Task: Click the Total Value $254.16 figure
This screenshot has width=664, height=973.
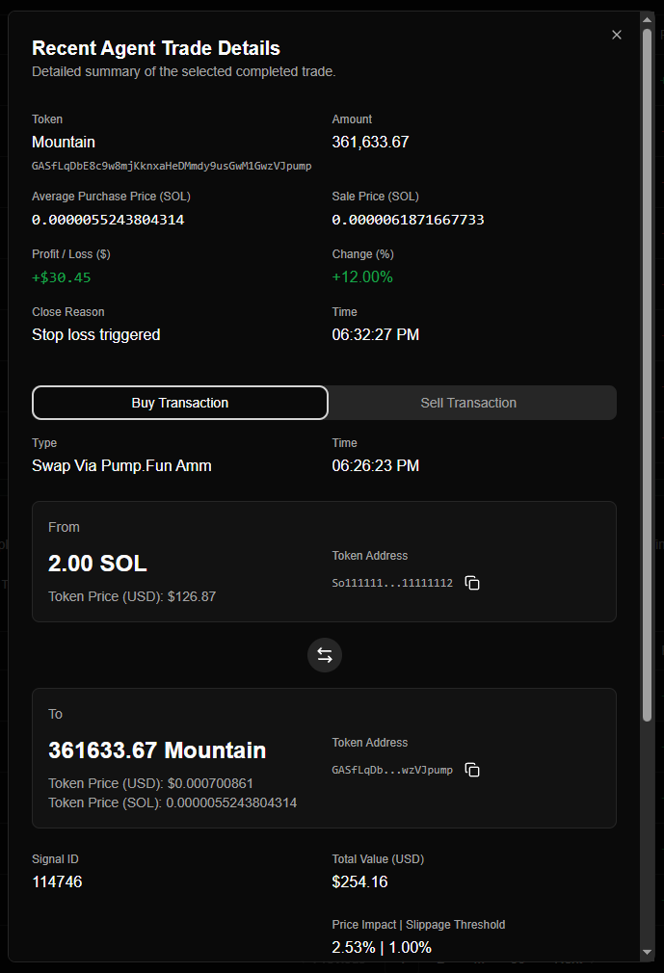Action: 360,881
